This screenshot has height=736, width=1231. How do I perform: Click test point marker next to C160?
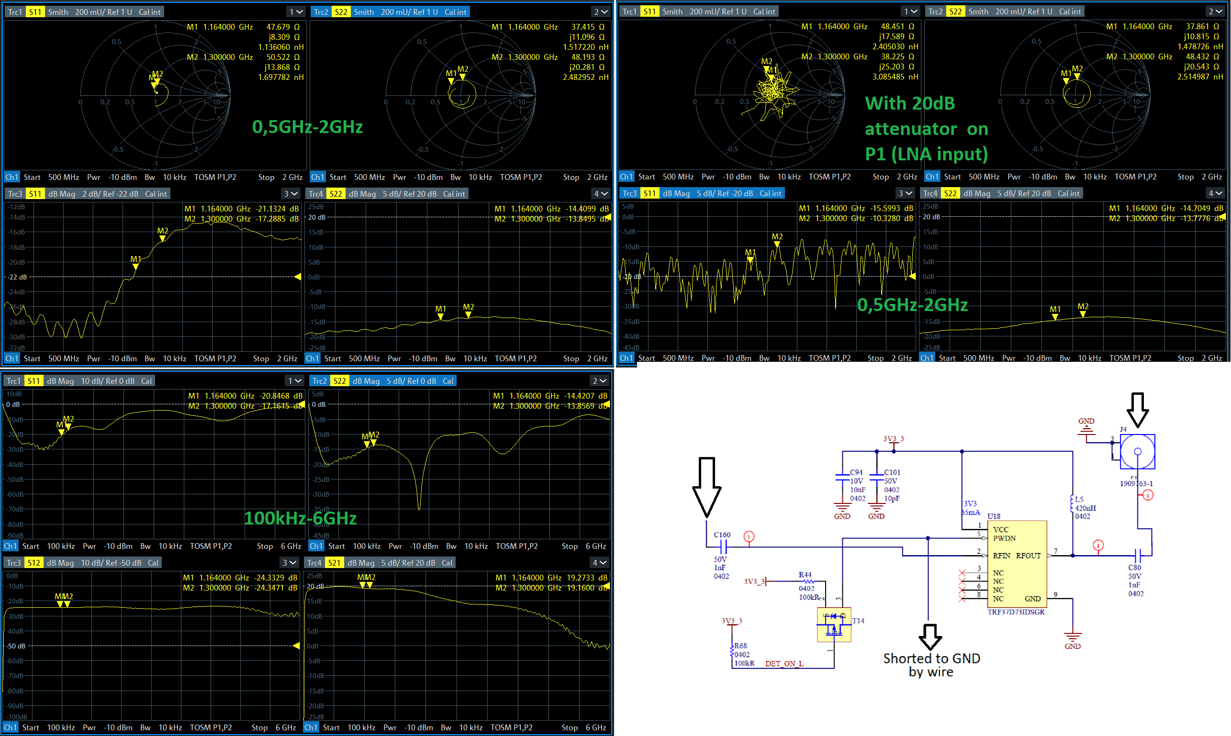tap(749, 536)
